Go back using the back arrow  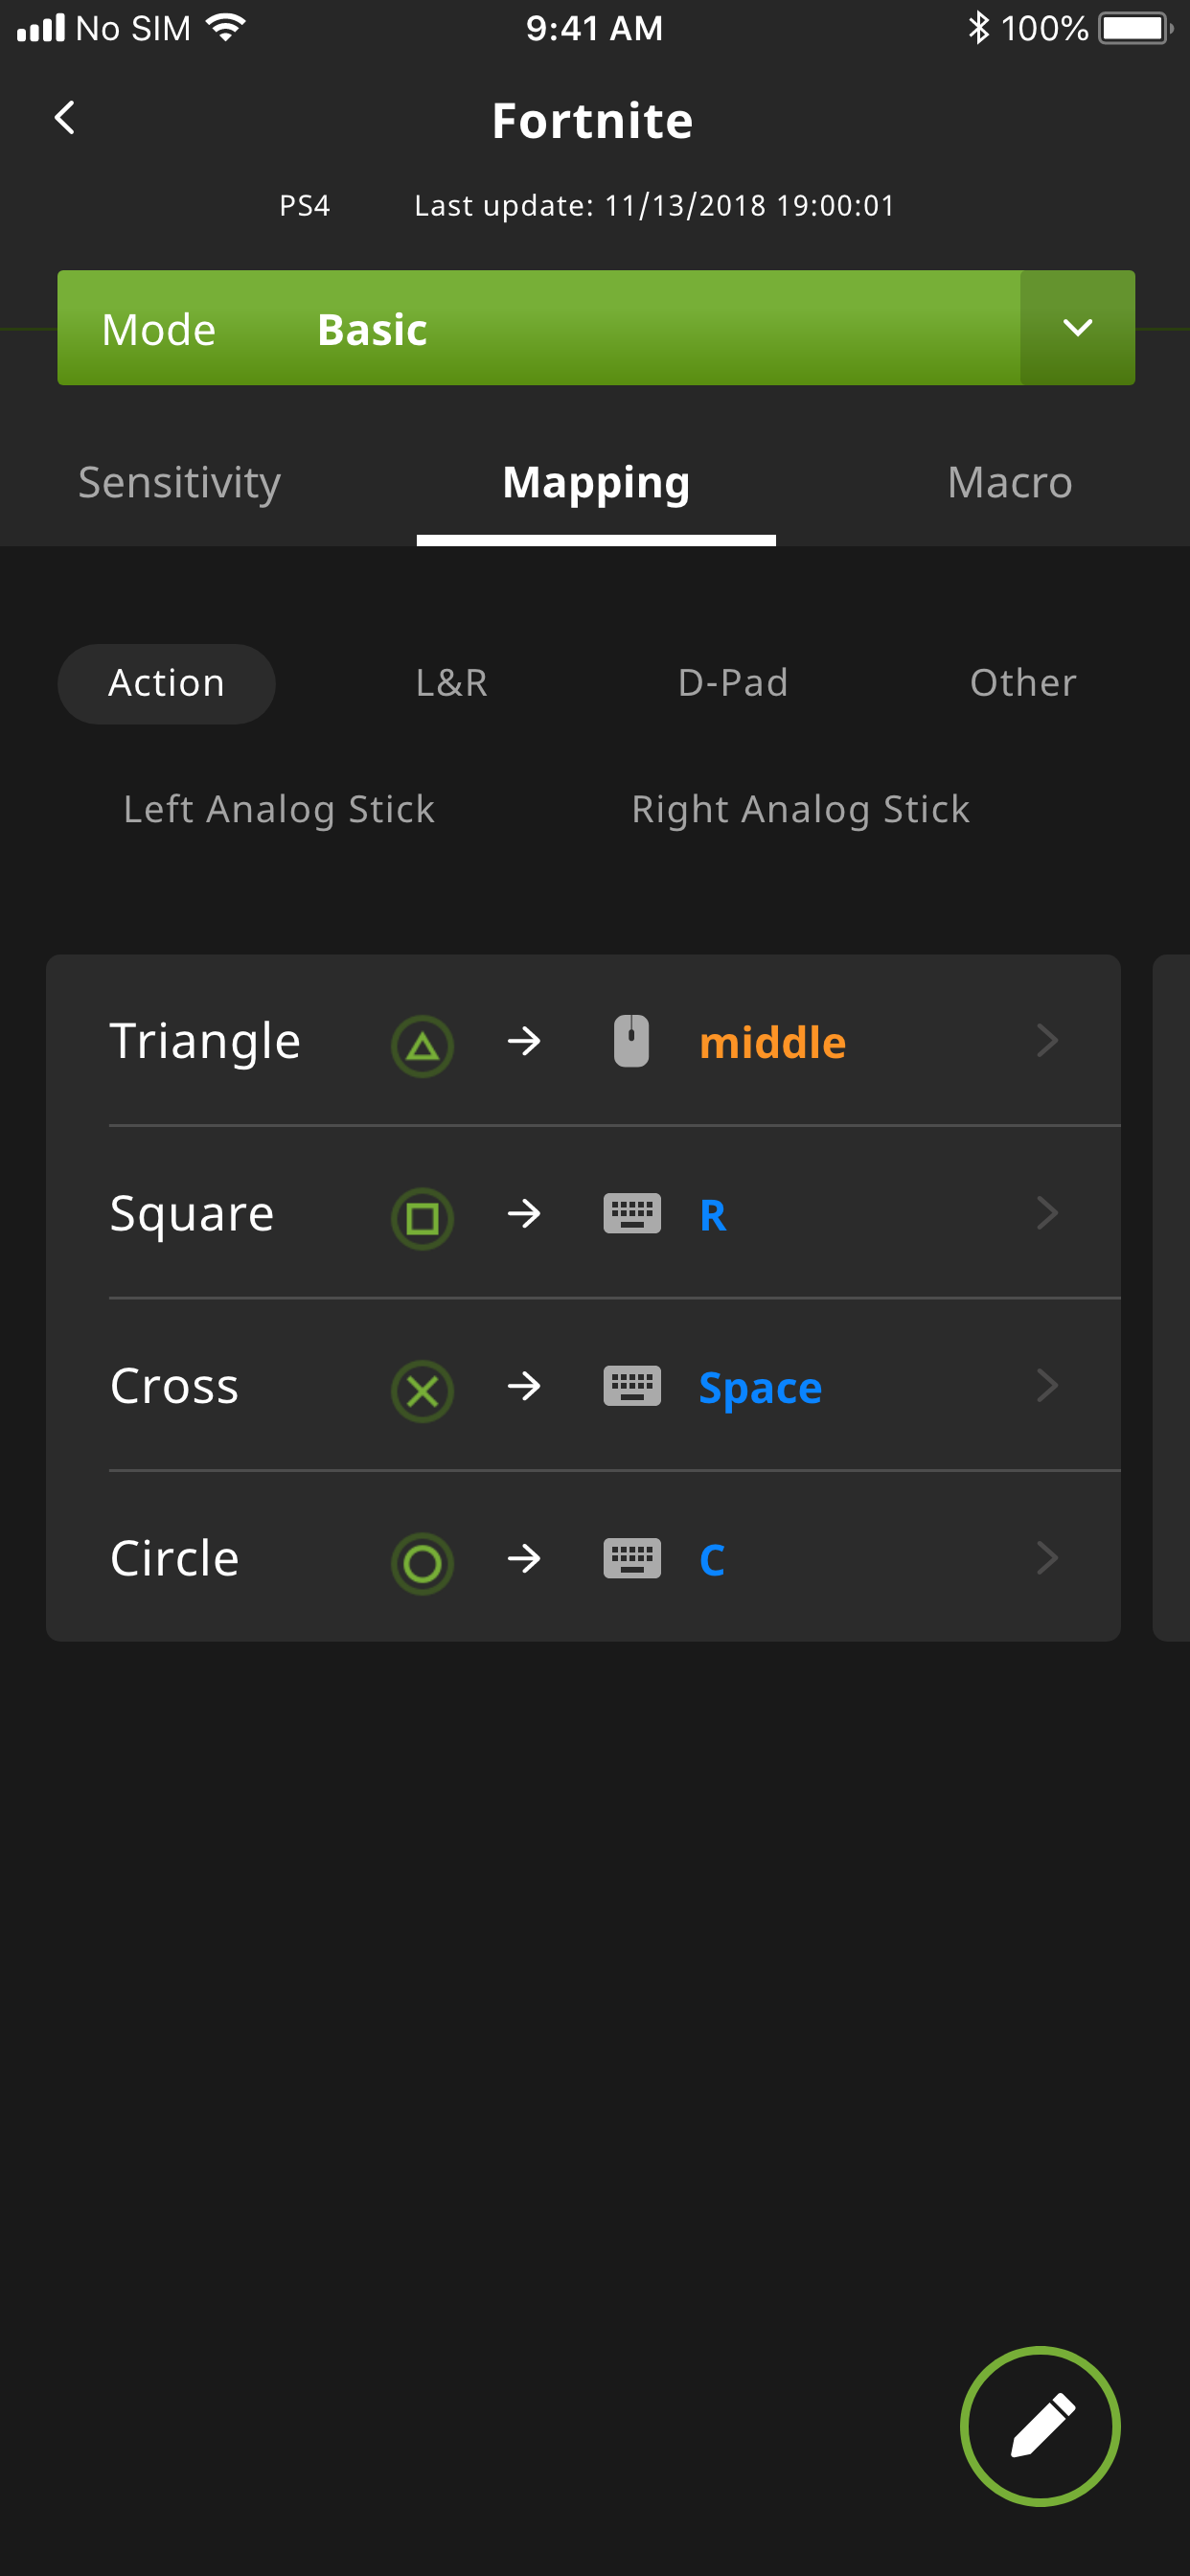tap(64, 118)
